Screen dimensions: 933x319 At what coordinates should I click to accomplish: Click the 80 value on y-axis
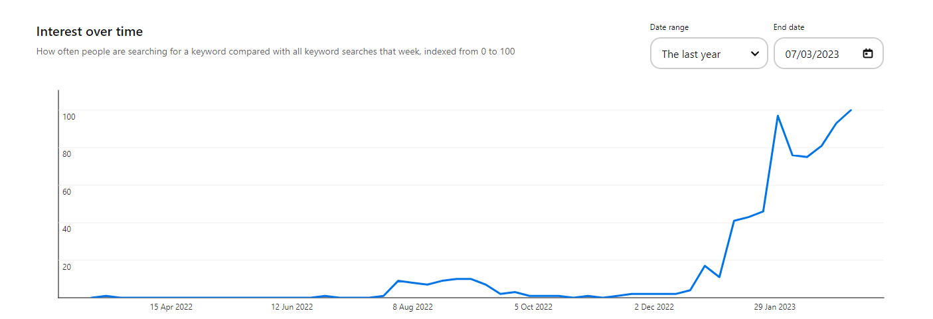67,154
